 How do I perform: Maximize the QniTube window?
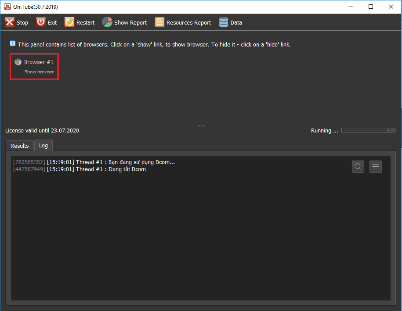371,7
